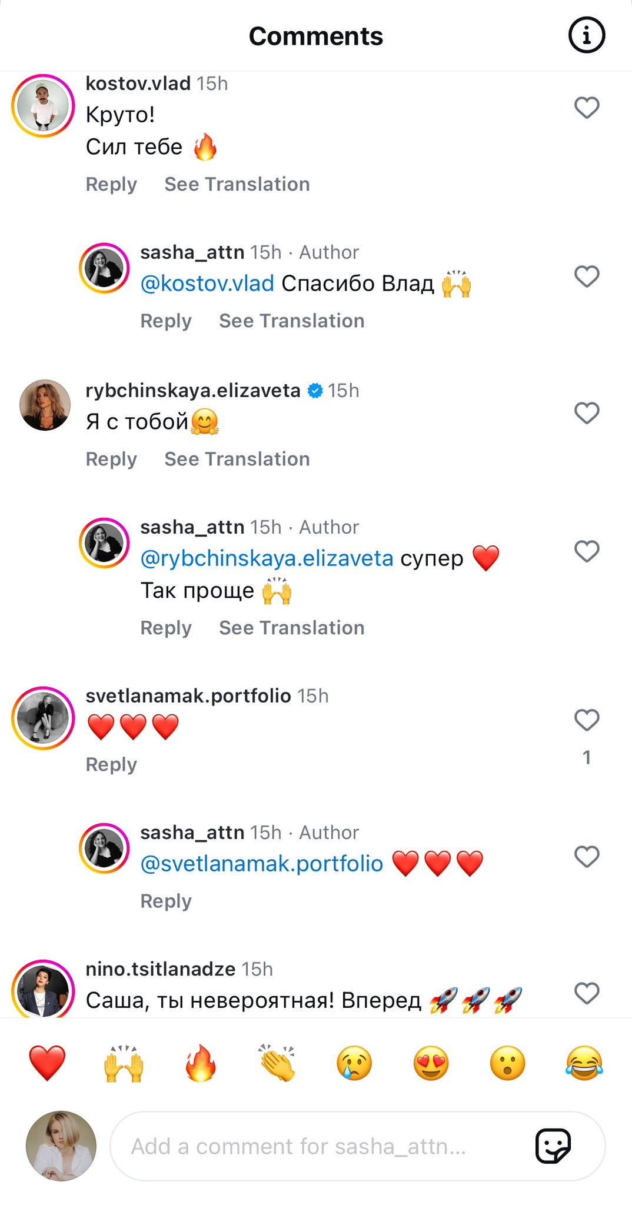This screenshot has width=632, height=1205.
Task: Expand translation of kostov.vlad's comment
Action: [x=237, y=184]
